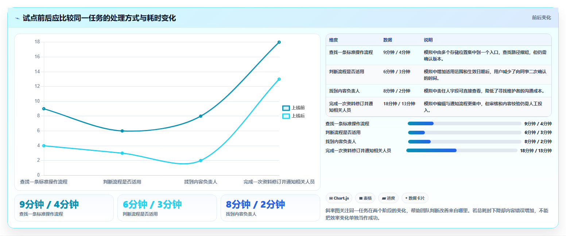Image resolution: width=566 pixels, height=236 pixels.
Task: Click x-axis label 查找一条标准操作流程
Action: click(44, 181)
